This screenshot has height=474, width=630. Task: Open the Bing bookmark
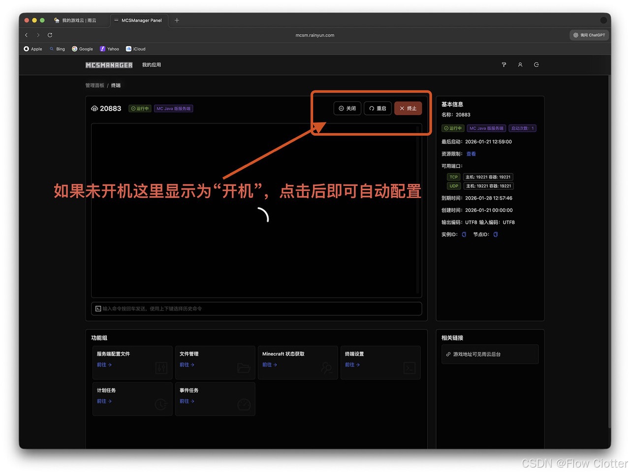pyautogui.click(x=57, y=49)
